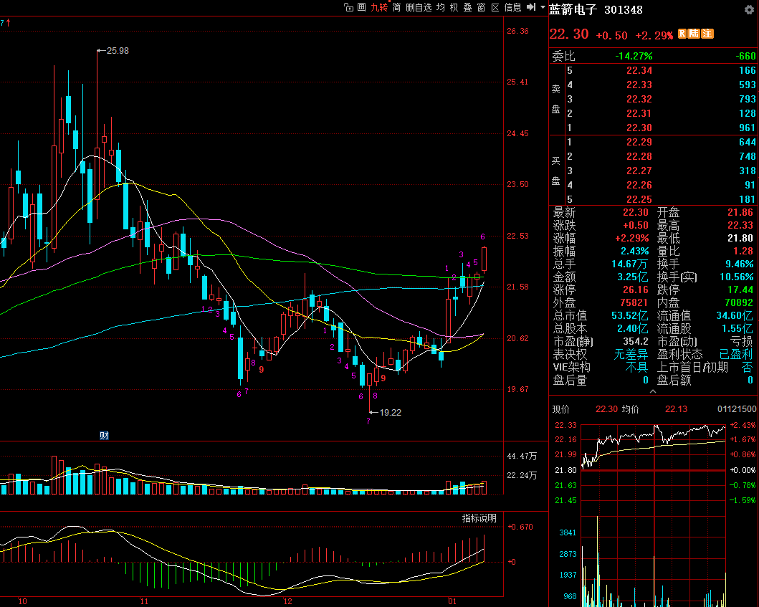Viewport: 759px width, 607px height.
Task: Toggle the 均 moving average lines
Action: (441, 7)
